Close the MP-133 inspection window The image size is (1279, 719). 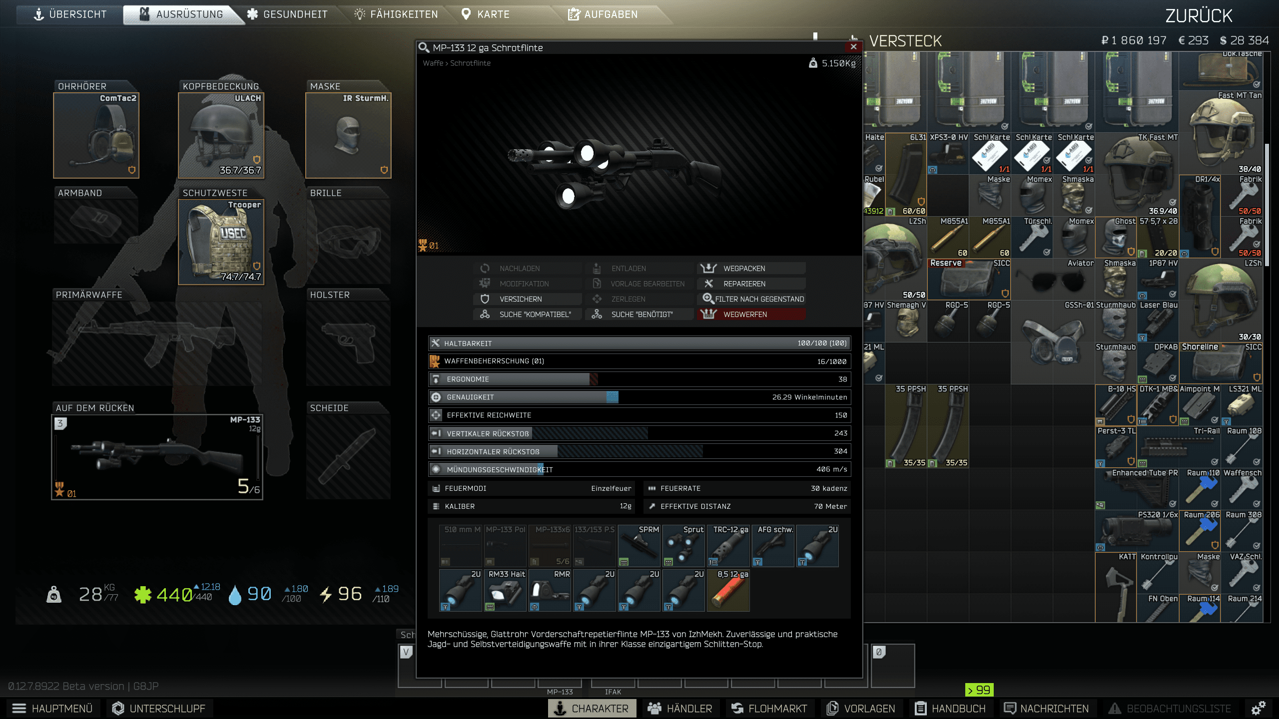click(x=853, y=47)
